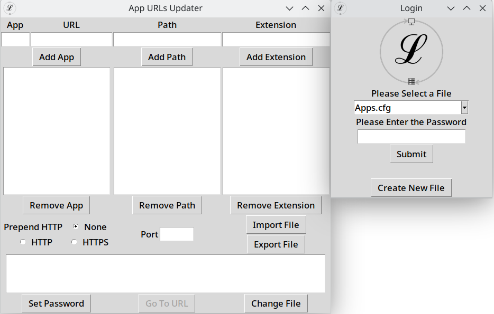Select the HTTP prepend option
Image resolution: width=494 pixels, height=314 pixels.
pyautogui.click(x=23, y=242)
